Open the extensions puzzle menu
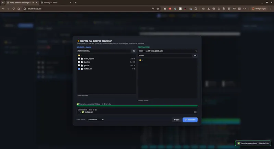 pyautogui.click(x=196, y=9)
